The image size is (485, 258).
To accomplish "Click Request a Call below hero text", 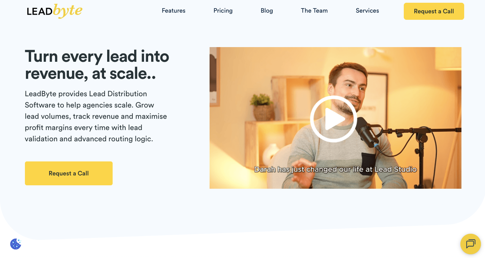I will click(69, 173).
